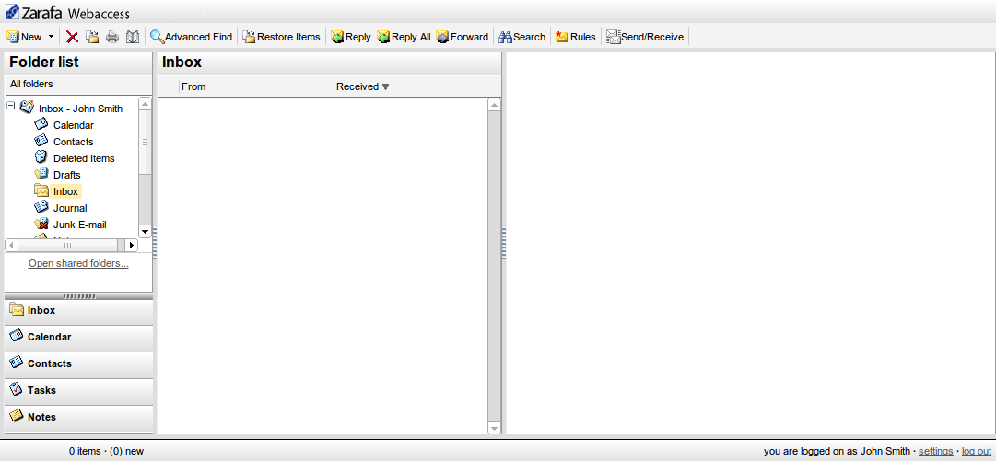Click the Deleted Items trash icon
The width and height of the screenshot is (996, 461).
pyautogui.click(x=41, y=156)
